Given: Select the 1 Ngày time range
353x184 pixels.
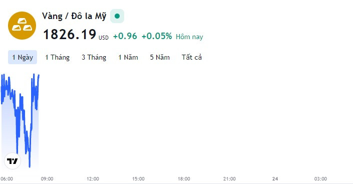Looking at the screenshot, I should coord(23,57).
